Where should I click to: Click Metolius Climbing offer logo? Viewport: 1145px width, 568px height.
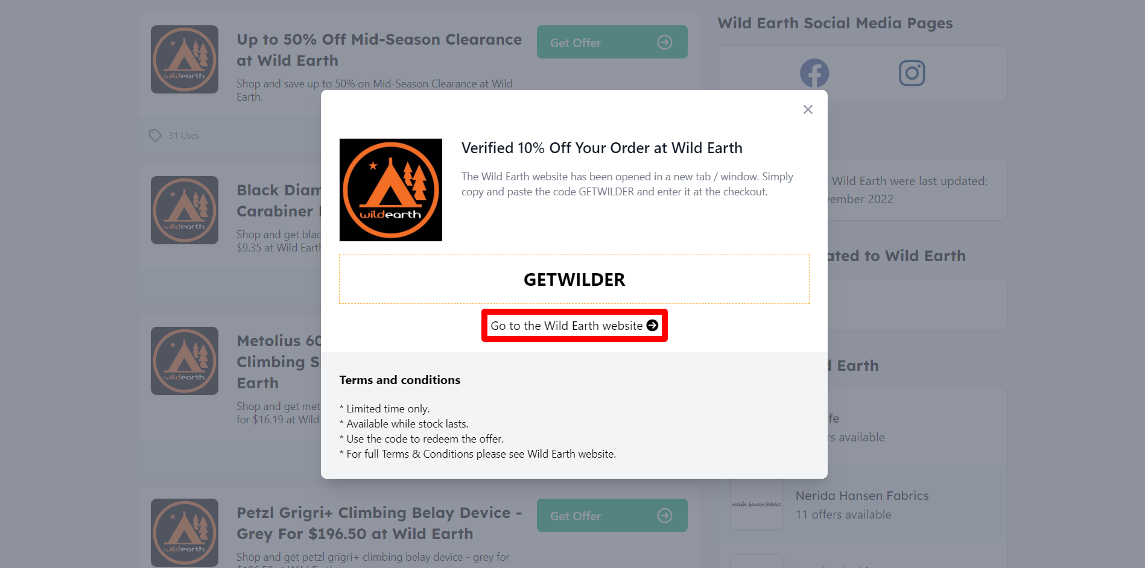pos(185,361)
